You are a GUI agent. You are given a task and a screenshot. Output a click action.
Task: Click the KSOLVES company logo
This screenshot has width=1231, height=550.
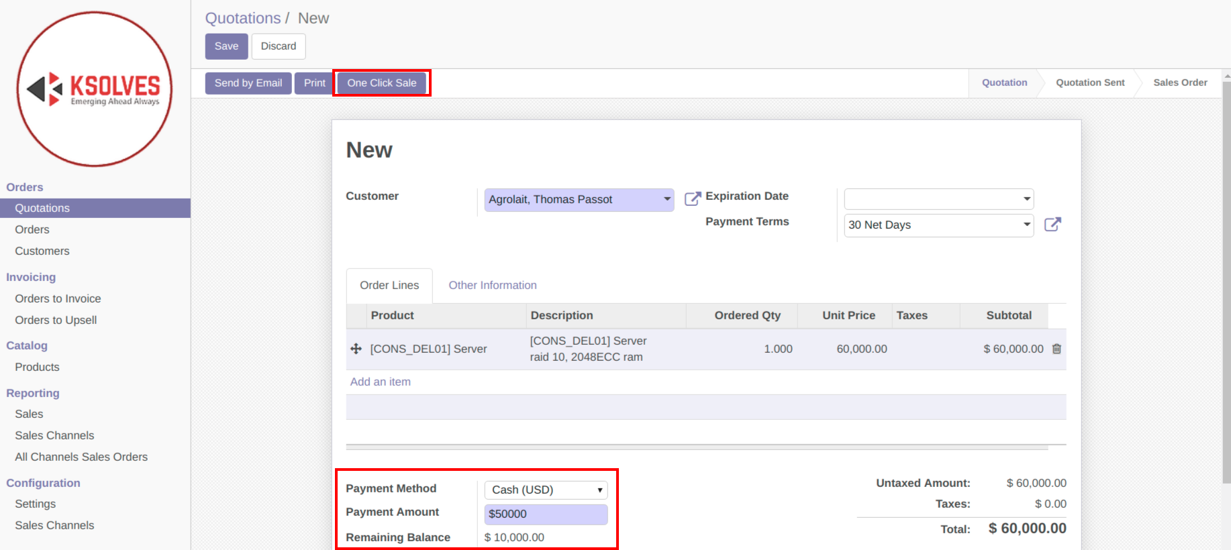click(95, 89)
